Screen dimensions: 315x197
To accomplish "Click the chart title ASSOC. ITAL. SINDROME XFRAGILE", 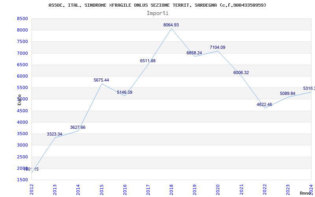I will coord(157,5).
